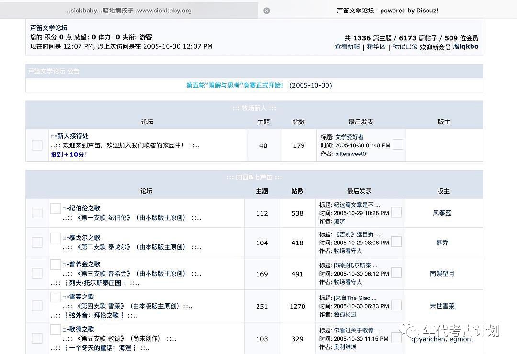Click the last-post icon beside 文学爱好者
Screen dimensions: 517x354
point(397,144)
